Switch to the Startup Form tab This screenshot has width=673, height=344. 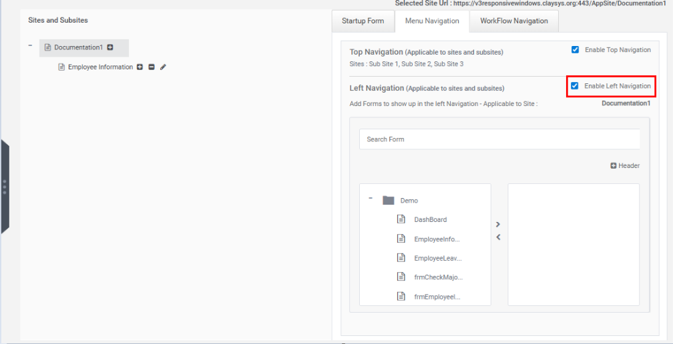tap(363, 21)
